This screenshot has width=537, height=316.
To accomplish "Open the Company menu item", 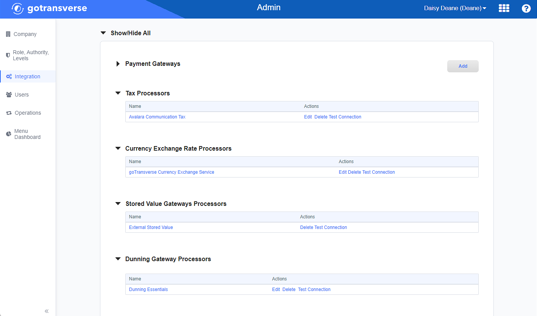I will [x=25, y=34].
